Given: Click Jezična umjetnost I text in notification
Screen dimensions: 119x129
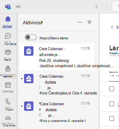Looking at the screenshot, I should (x=57, y=66).
